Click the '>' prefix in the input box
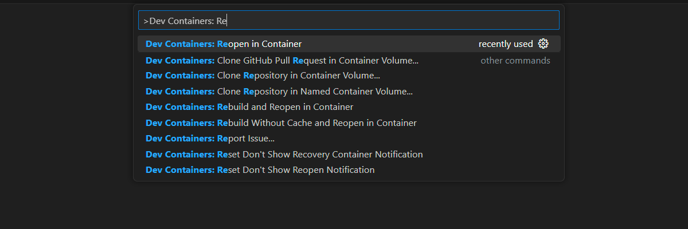 coord(146,21)
